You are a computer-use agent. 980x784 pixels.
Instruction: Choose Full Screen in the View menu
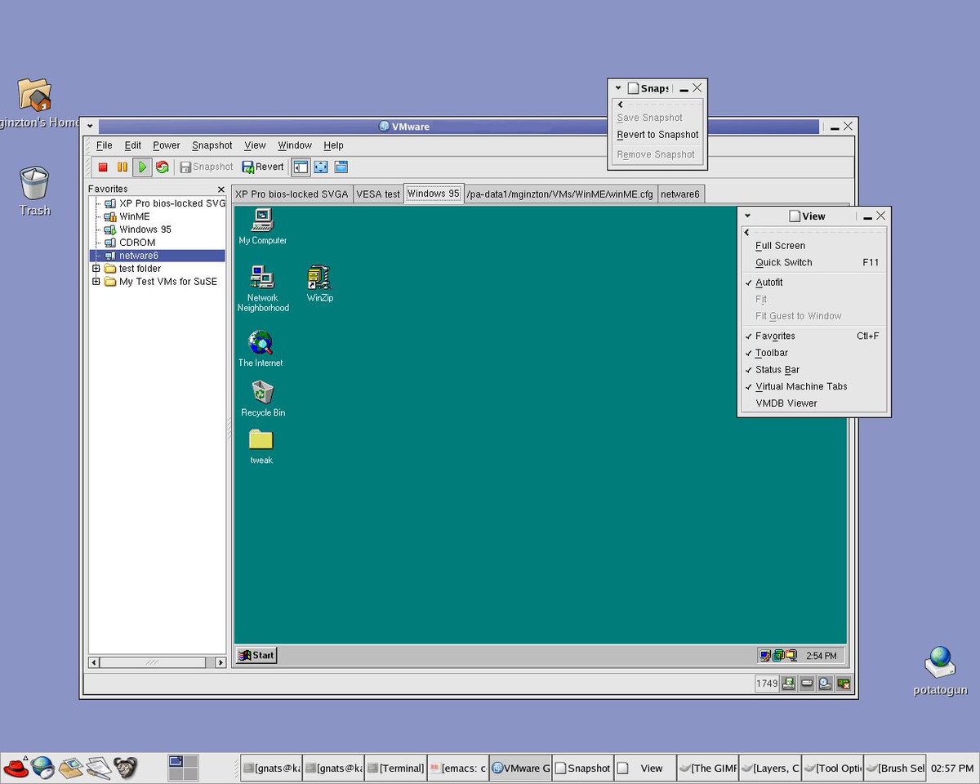pos(813,246)
